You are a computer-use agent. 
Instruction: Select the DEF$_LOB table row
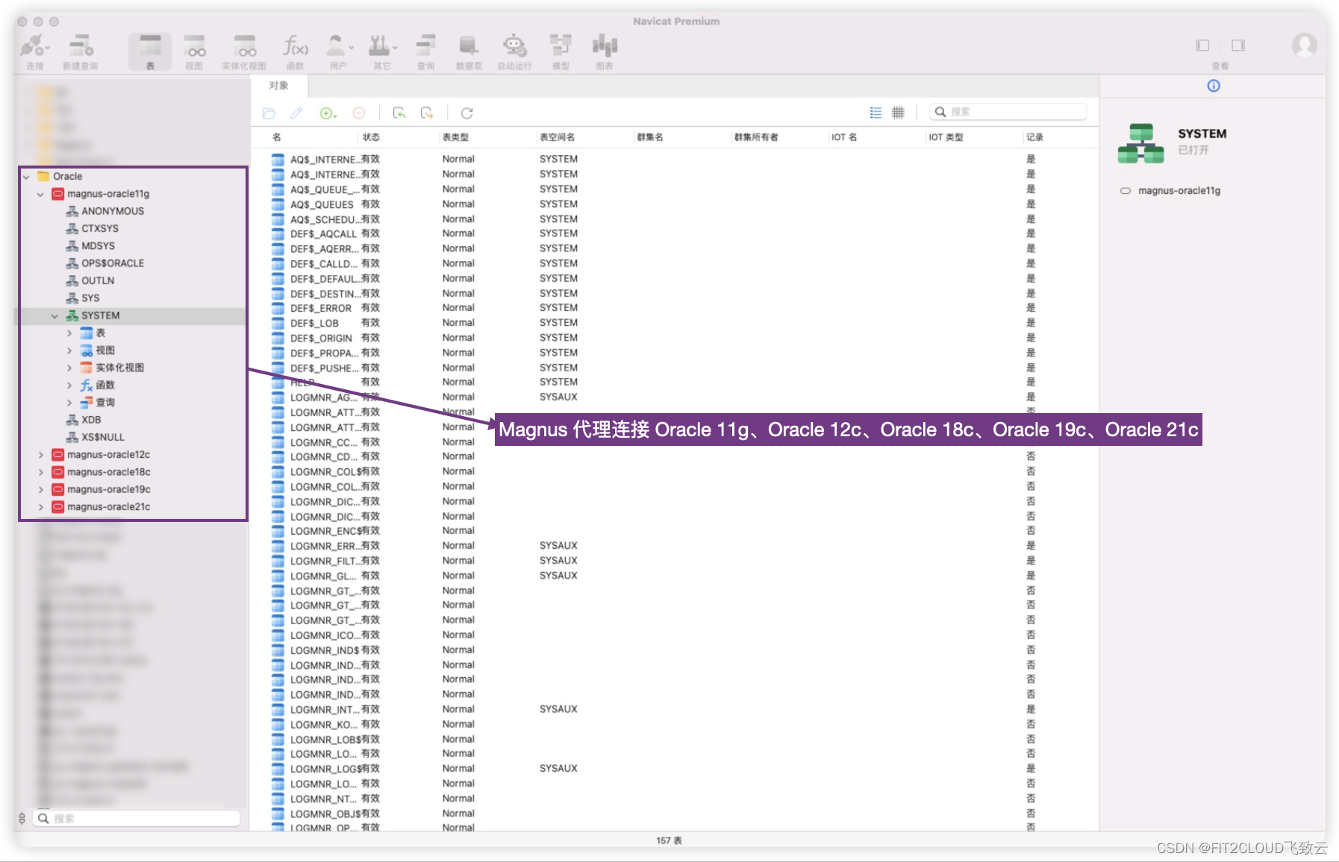(674, 323)
